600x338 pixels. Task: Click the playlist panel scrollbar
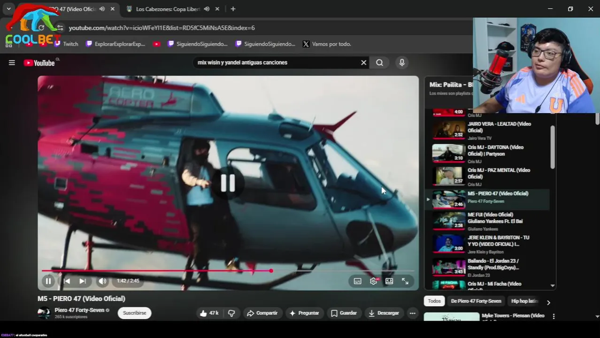(x=553, y=147)
